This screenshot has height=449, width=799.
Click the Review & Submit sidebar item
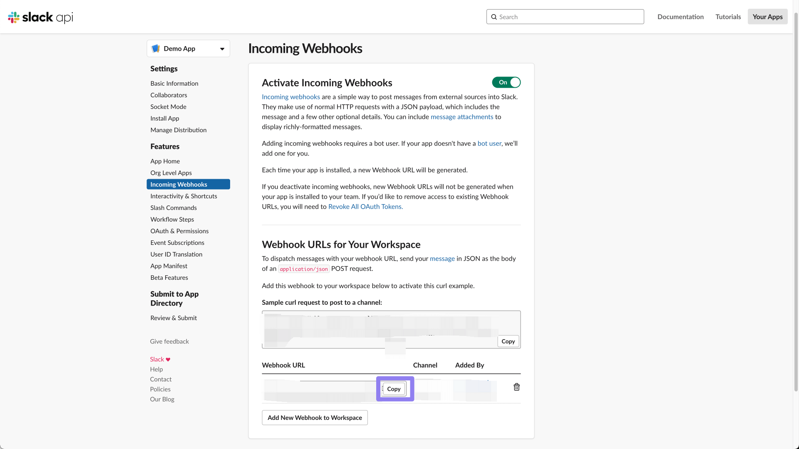[x=174, y=318]
